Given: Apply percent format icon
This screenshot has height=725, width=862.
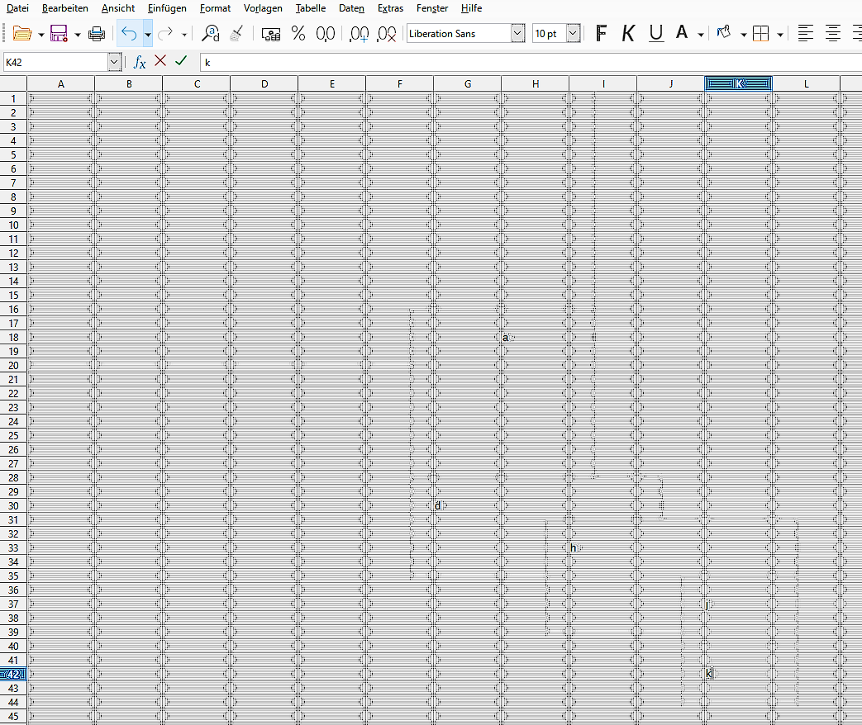Looking at the screenshot, I should pos(298,34).
